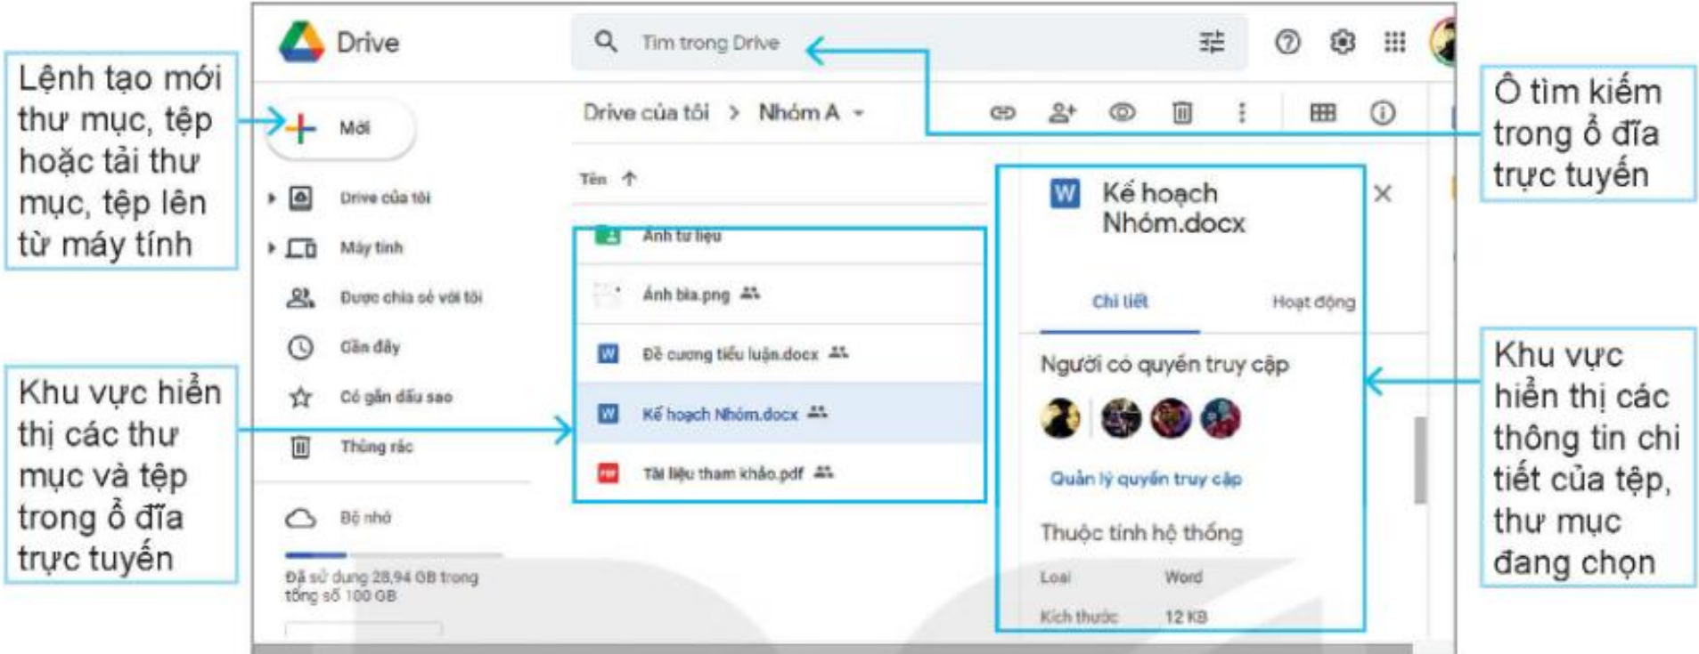Select the Ảnh bìa.png file
This screenshot has width=1699, height=654.
[780, 295]
